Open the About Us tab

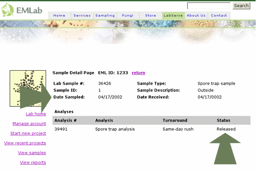coord(196,15)
